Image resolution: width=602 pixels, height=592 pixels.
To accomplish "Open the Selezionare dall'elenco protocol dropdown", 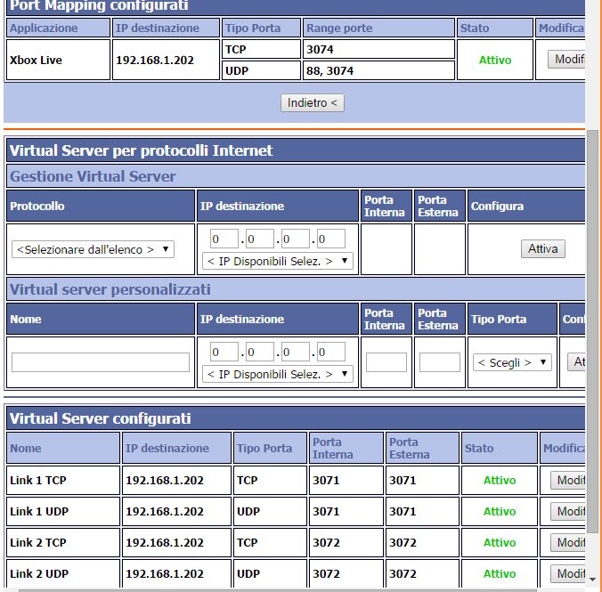I will [94, 249].
